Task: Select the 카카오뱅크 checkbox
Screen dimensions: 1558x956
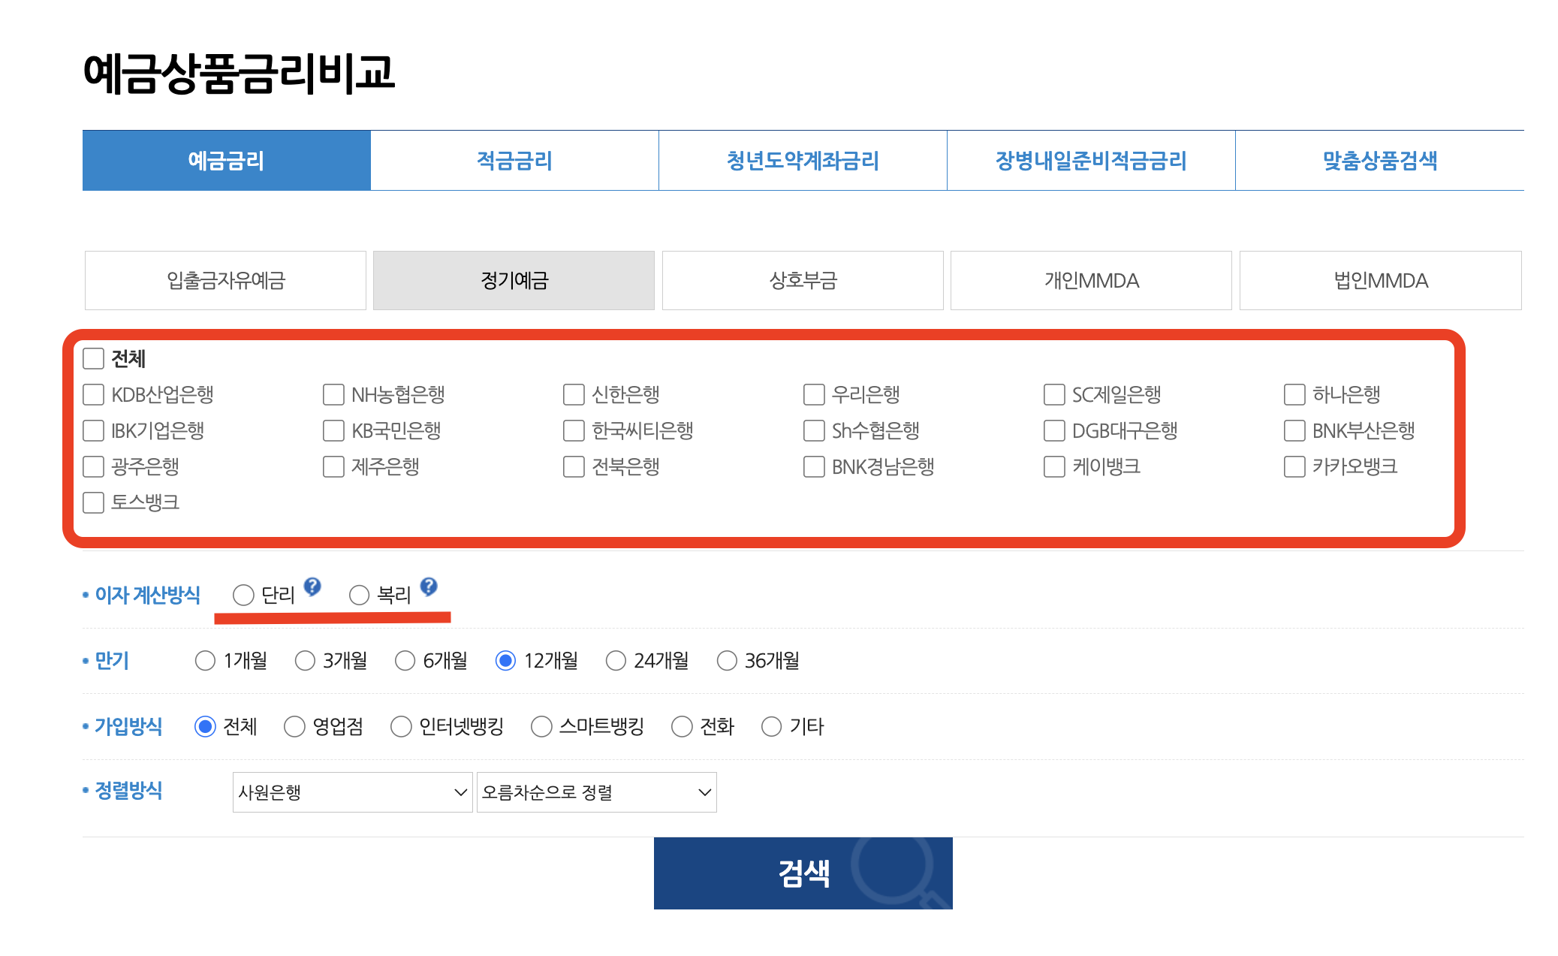Action: pyautogui.click(x=1294, y=466)
